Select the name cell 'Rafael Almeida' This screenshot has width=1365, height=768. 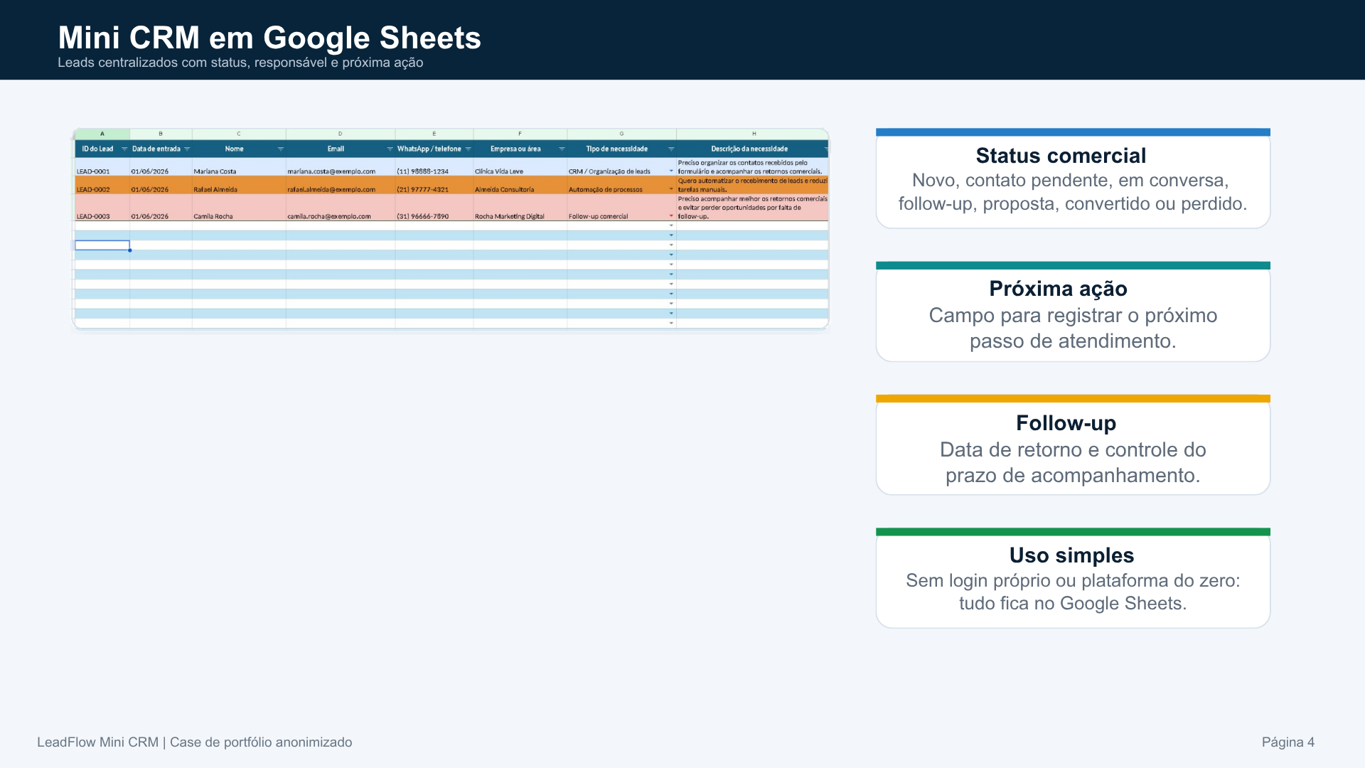click(239, 185)
